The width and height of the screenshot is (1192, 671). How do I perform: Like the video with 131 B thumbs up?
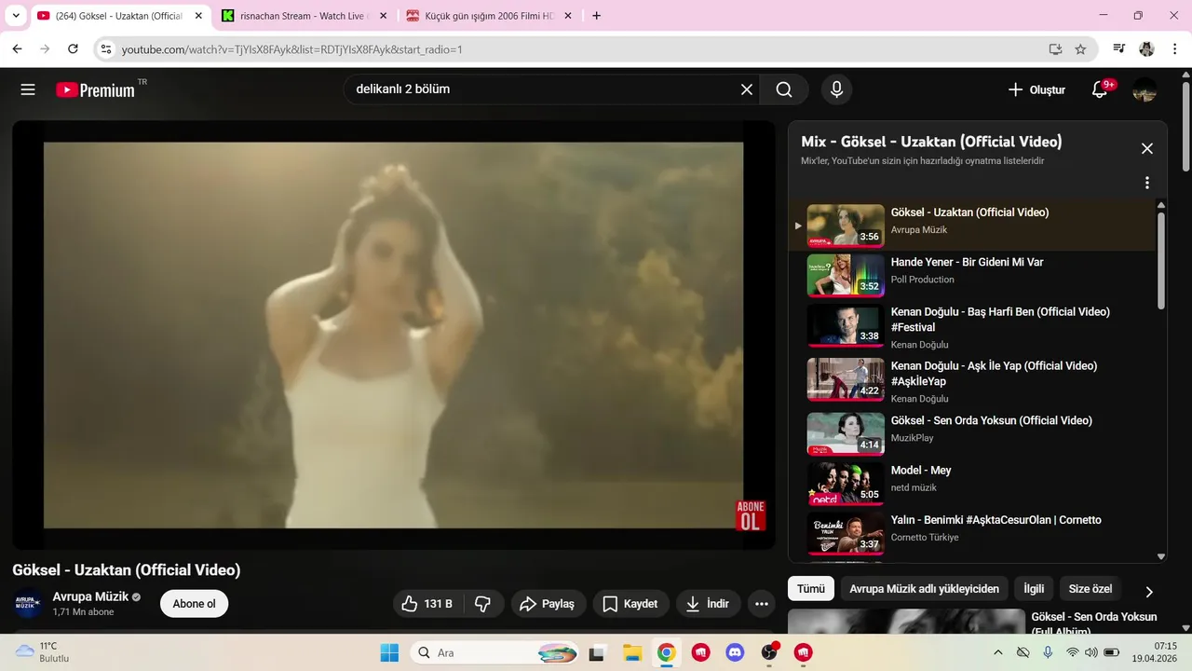coord(427,604)
